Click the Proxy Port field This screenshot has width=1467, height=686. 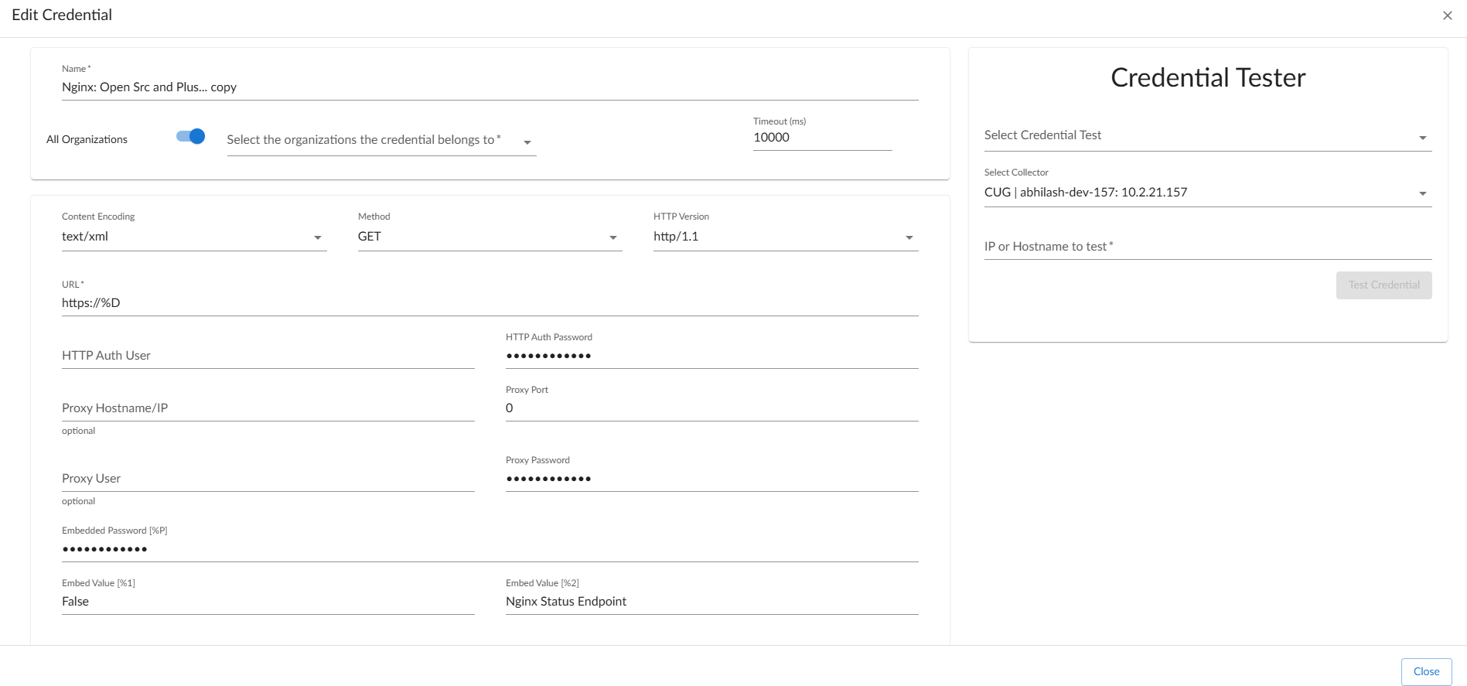711,408
